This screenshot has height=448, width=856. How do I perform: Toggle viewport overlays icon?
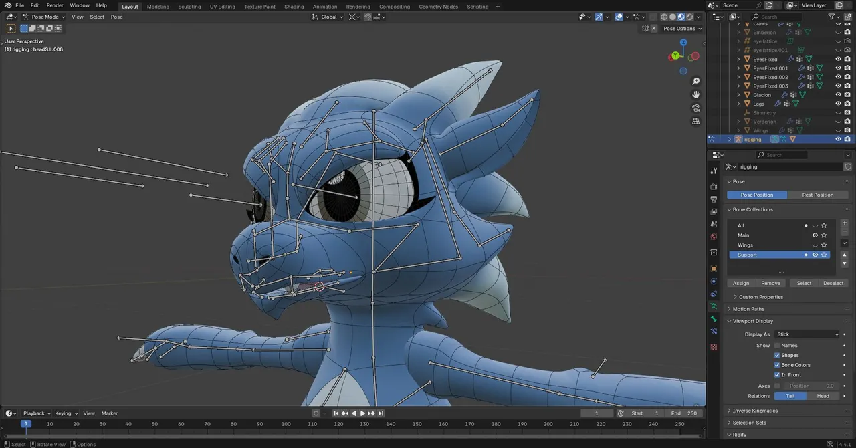click(619, 17)
